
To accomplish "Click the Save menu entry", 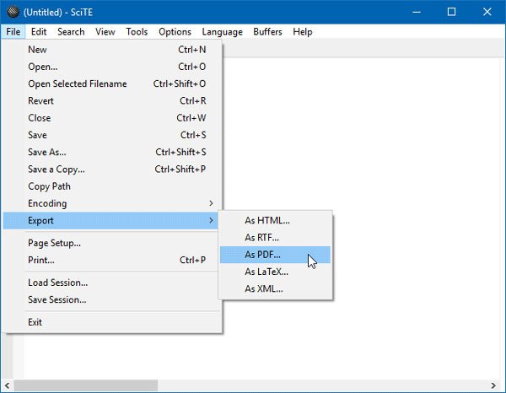I will click(x=111, y=135).
